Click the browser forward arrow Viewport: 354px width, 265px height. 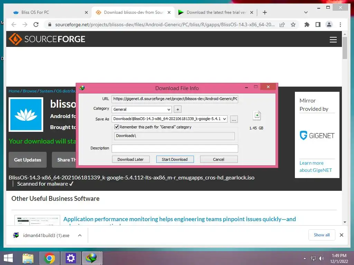(x=25, y=24)
